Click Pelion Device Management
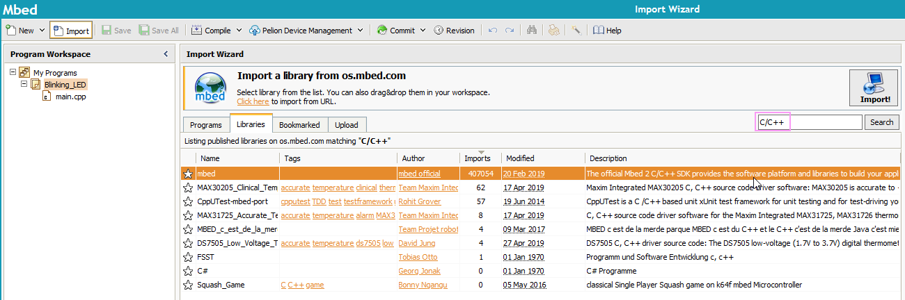This screenshot has width=905, height=300. coord(301,31)
